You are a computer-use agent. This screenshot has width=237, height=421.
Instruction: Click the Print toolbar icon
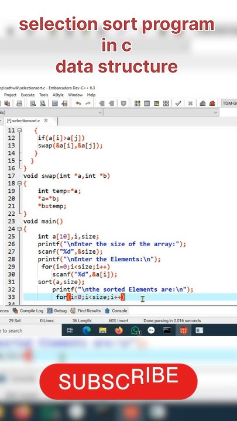[x=19, y=103]
